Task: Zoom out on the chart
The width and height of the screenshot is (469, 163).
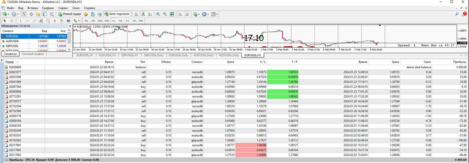Action: tap(165, 14)
